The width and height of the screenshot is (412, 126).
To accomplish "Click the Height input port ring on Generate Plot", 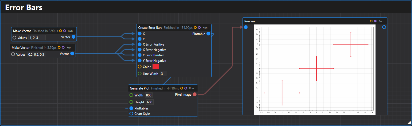I will (x=131, y=102).
